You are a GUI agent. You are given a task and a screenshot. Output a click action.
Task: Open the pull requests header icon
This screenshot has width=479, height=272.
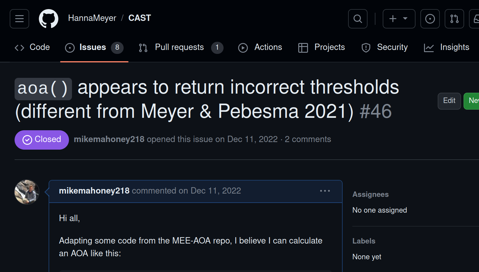click(454, 19)
